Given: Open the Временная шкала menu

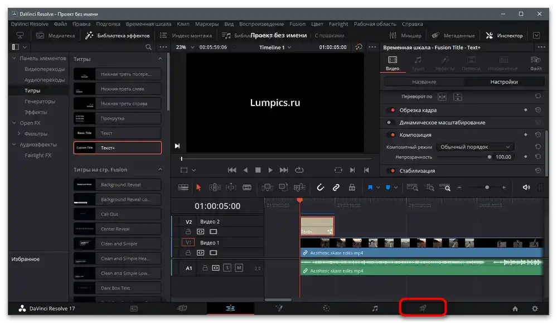Looking at the screenshot, I should 148,24.
